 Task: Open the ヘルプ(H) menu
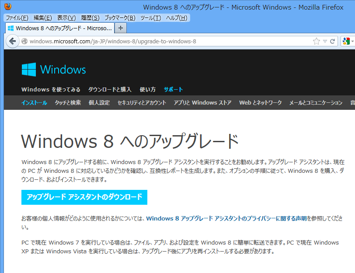(x=177, y=17)
